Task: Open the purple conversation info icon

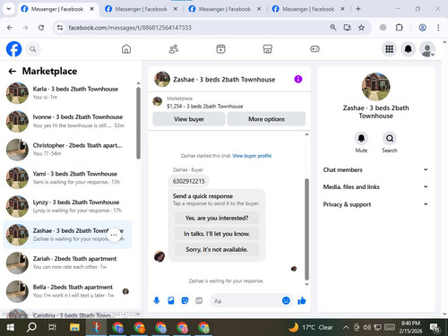Action: click(298, 79)
